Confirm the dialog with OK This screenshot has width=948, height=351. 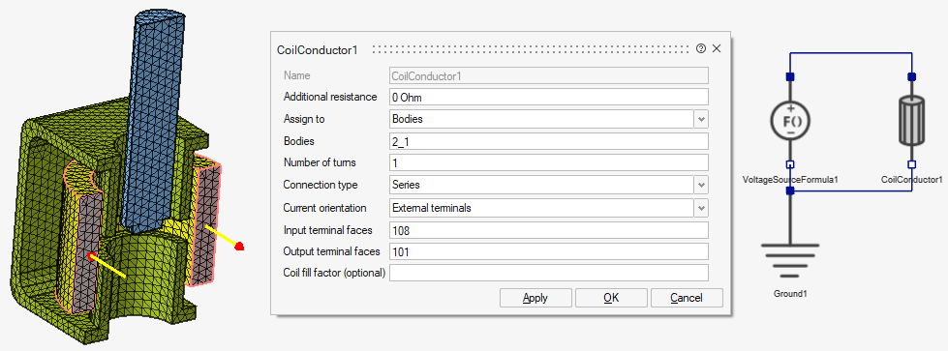point(611,298)
